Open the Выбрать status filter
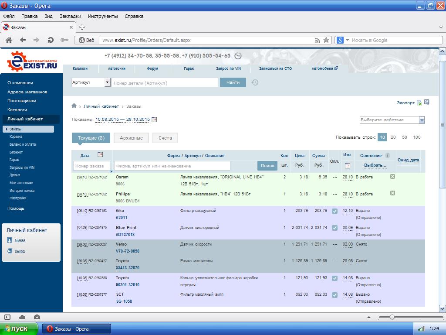This screenshot has height=335, width=446. [375, 166]
